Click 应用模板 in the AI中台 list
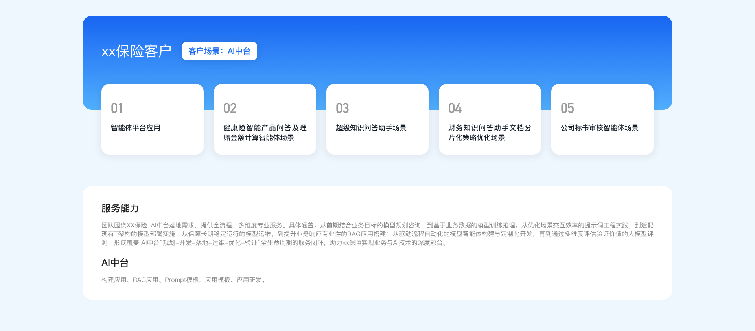This screenshot has width=755, height=331. (x=217, y=280)
